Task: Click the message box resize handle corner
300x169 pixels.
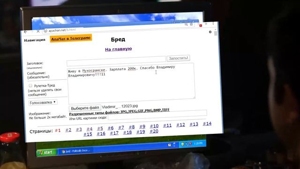Action: point(194,97)
